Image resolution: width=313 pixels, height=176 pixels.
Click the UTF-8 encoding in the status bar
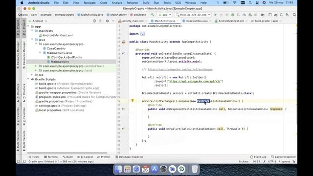coord(272,161)
